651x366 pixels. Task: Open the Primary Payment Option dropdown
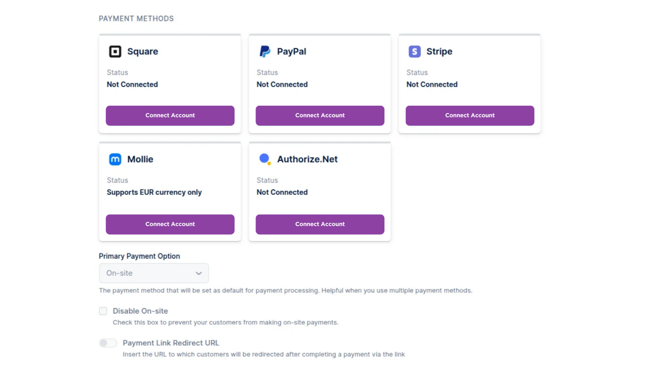point(153,273)
